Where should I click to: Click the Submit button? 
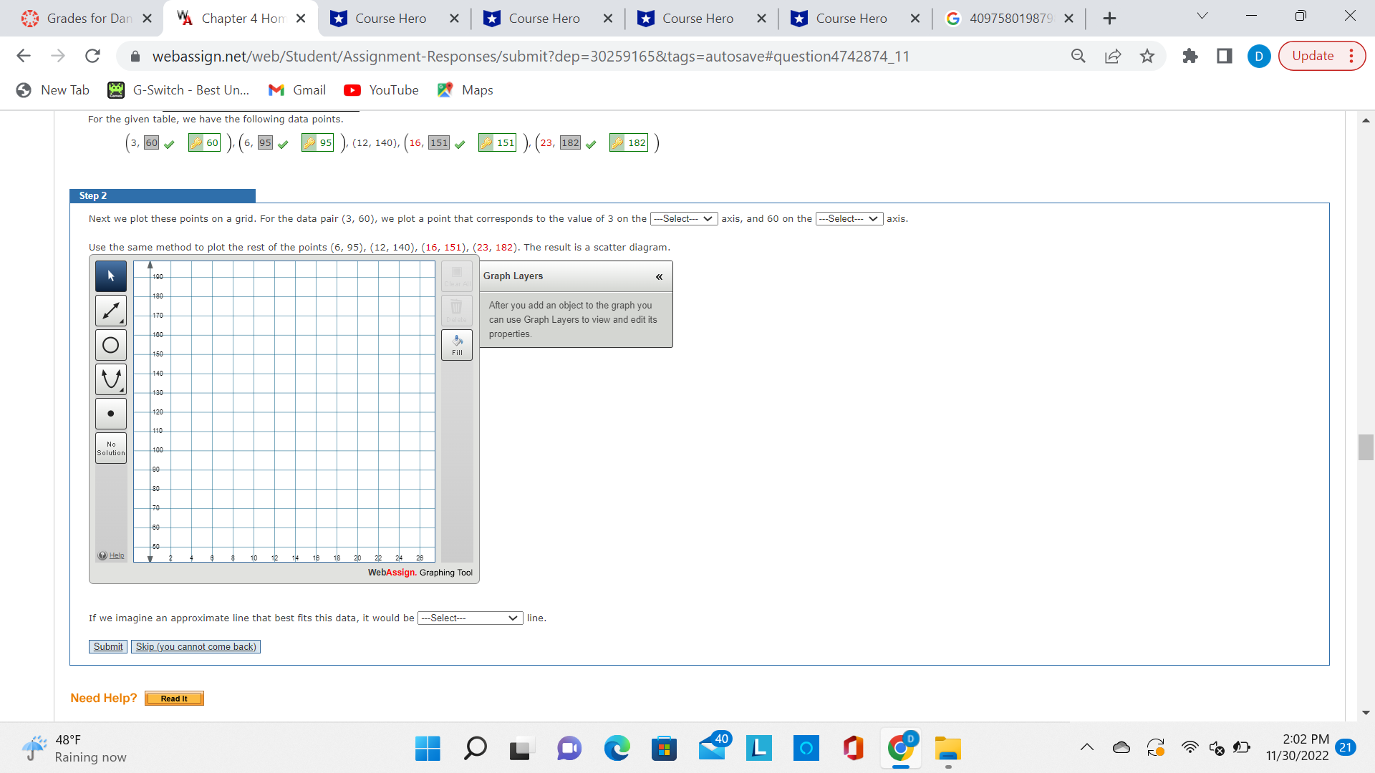pos(108,647)
